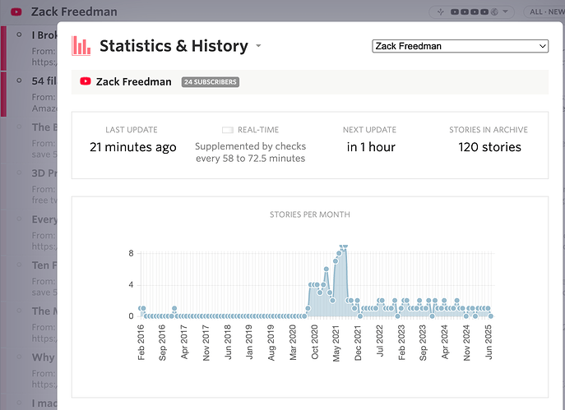565x410 pixels.
Task: Click the unread dot on the 'I Brok' story
Action: click(x=19, y=35)
